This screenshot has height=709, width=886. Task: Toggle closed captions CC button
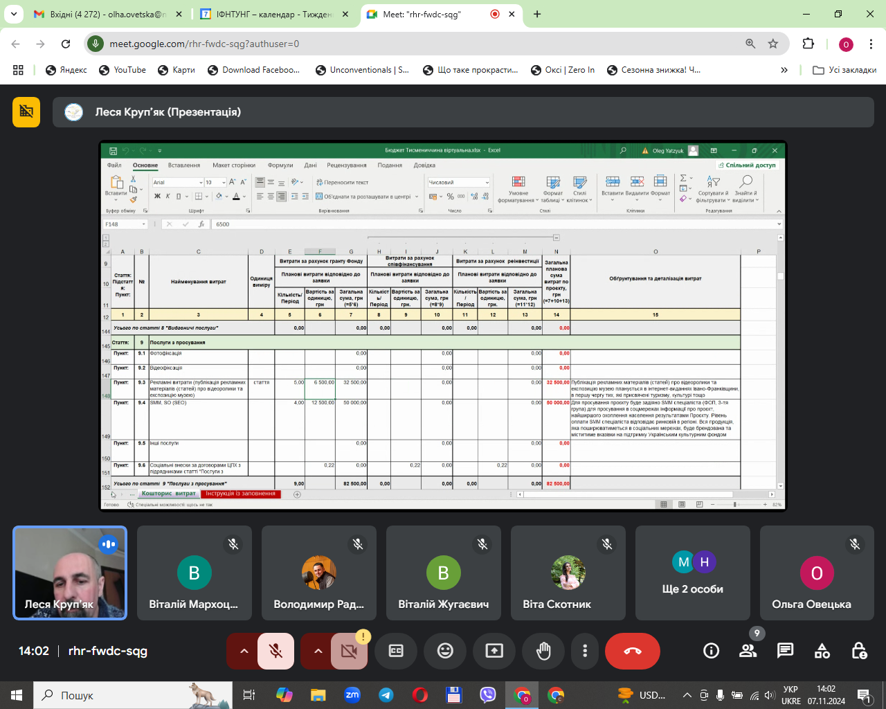coord(396,651)
